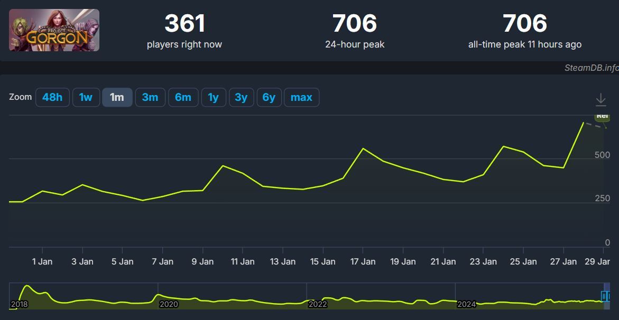Screen dimensions: 619x320
Task: Click the chart peak near 10 Jan
Action: click(223, 166)
